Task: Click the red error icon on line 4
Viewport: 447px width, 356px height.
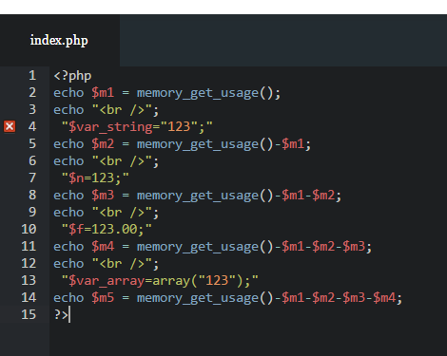Action: pyautogui.click(x=10, y=126)
